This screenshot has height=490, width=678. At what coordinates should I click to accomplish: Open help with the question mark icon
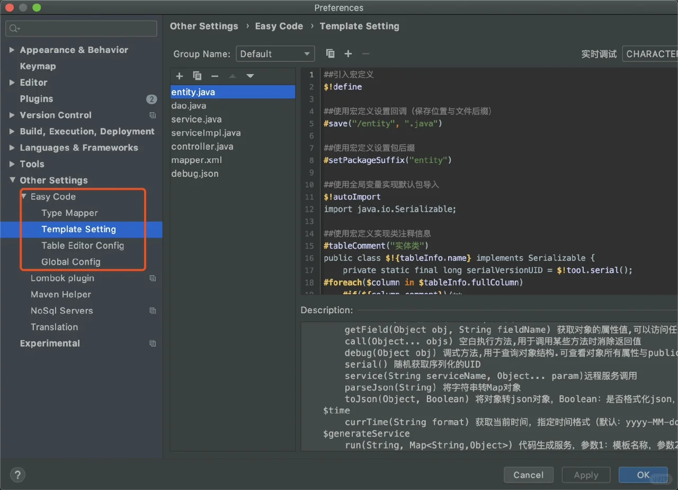coord(17,475)
